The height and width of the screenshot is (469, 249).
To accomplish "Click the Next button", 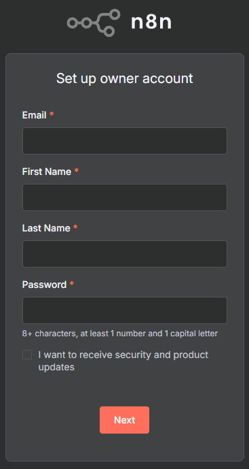I will coord(124,420).
